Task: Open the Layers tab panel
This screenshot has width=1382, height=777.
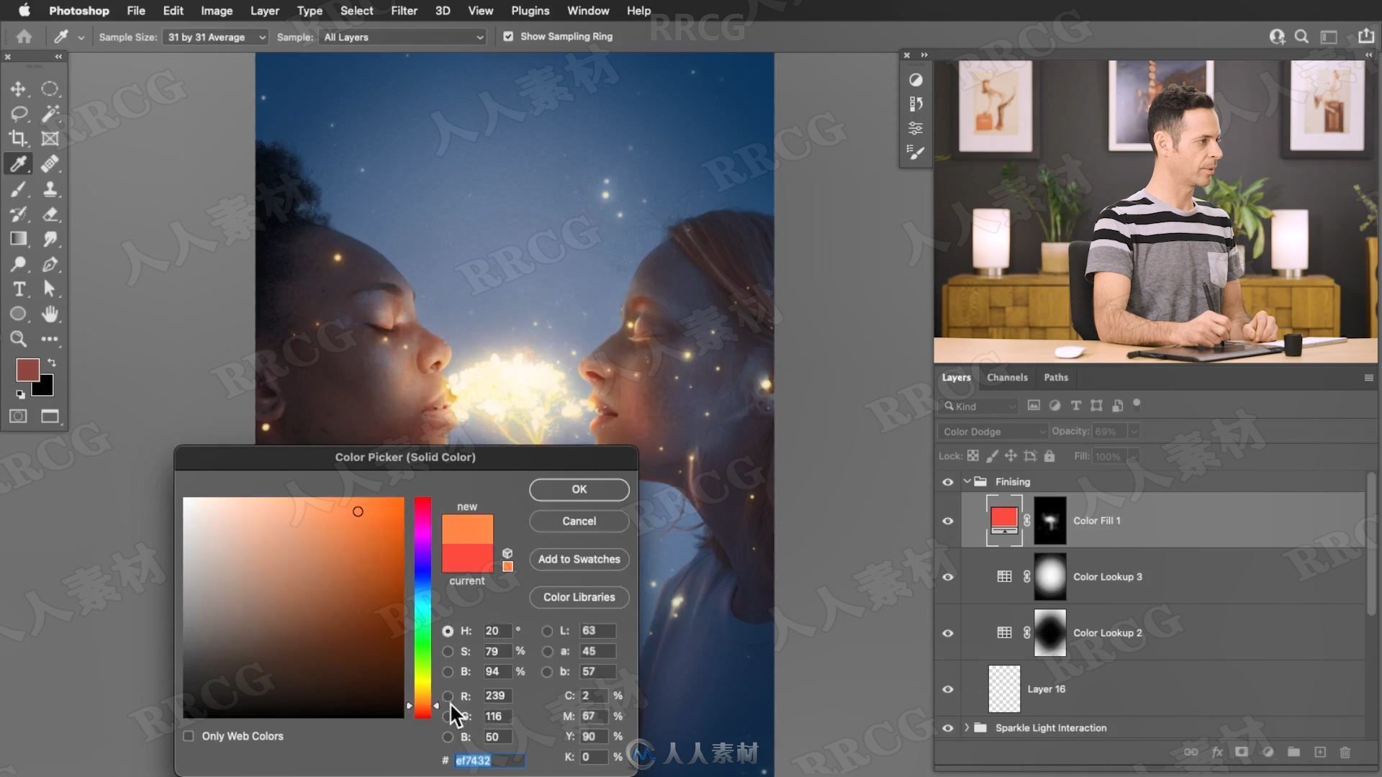Action: pyautogui.click(x=956, y=378)
